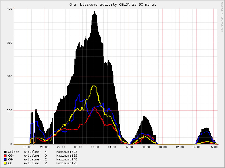The image size is (225, 168).
Task: Click the 08:00 time axis label
Action: 146,147
